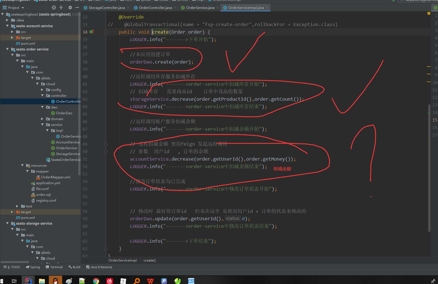Open AccountService interface in tree
The height and width of the screenshot is (284, 438).
pos(66,142)
